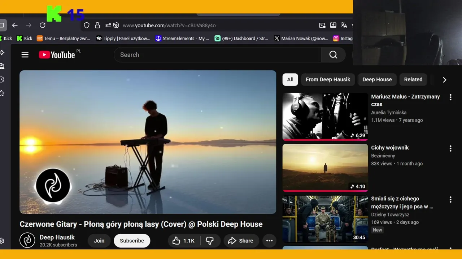Open the Temu – Bezpłatny zwr... bookmark

[64, 38]
